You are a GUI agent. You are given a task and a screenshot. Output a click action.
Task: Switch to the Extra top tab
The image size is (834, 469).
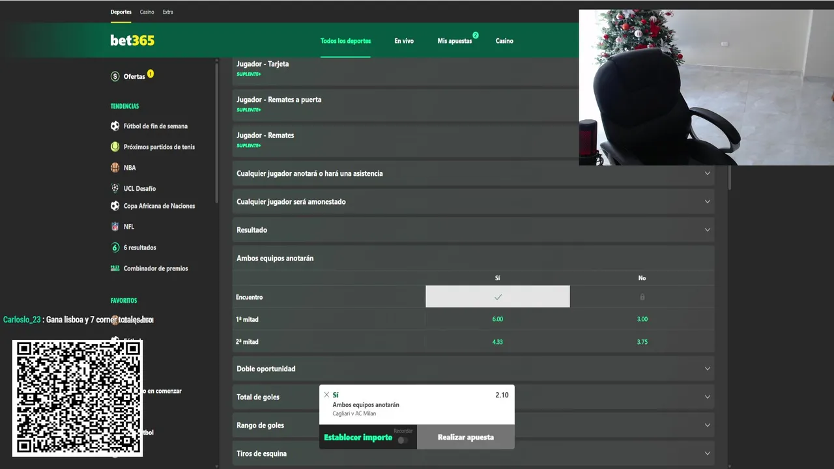coord(168,12)
